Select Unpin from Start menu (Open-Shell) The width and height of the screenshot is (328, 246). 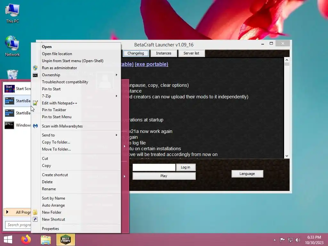[x=76, y=61]
